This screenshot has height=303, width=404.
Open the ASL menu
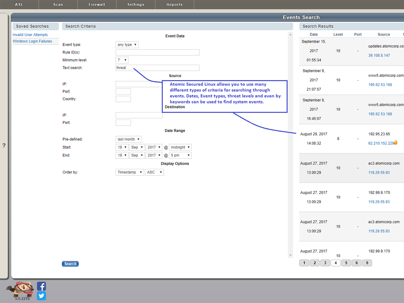pos(19,4)
